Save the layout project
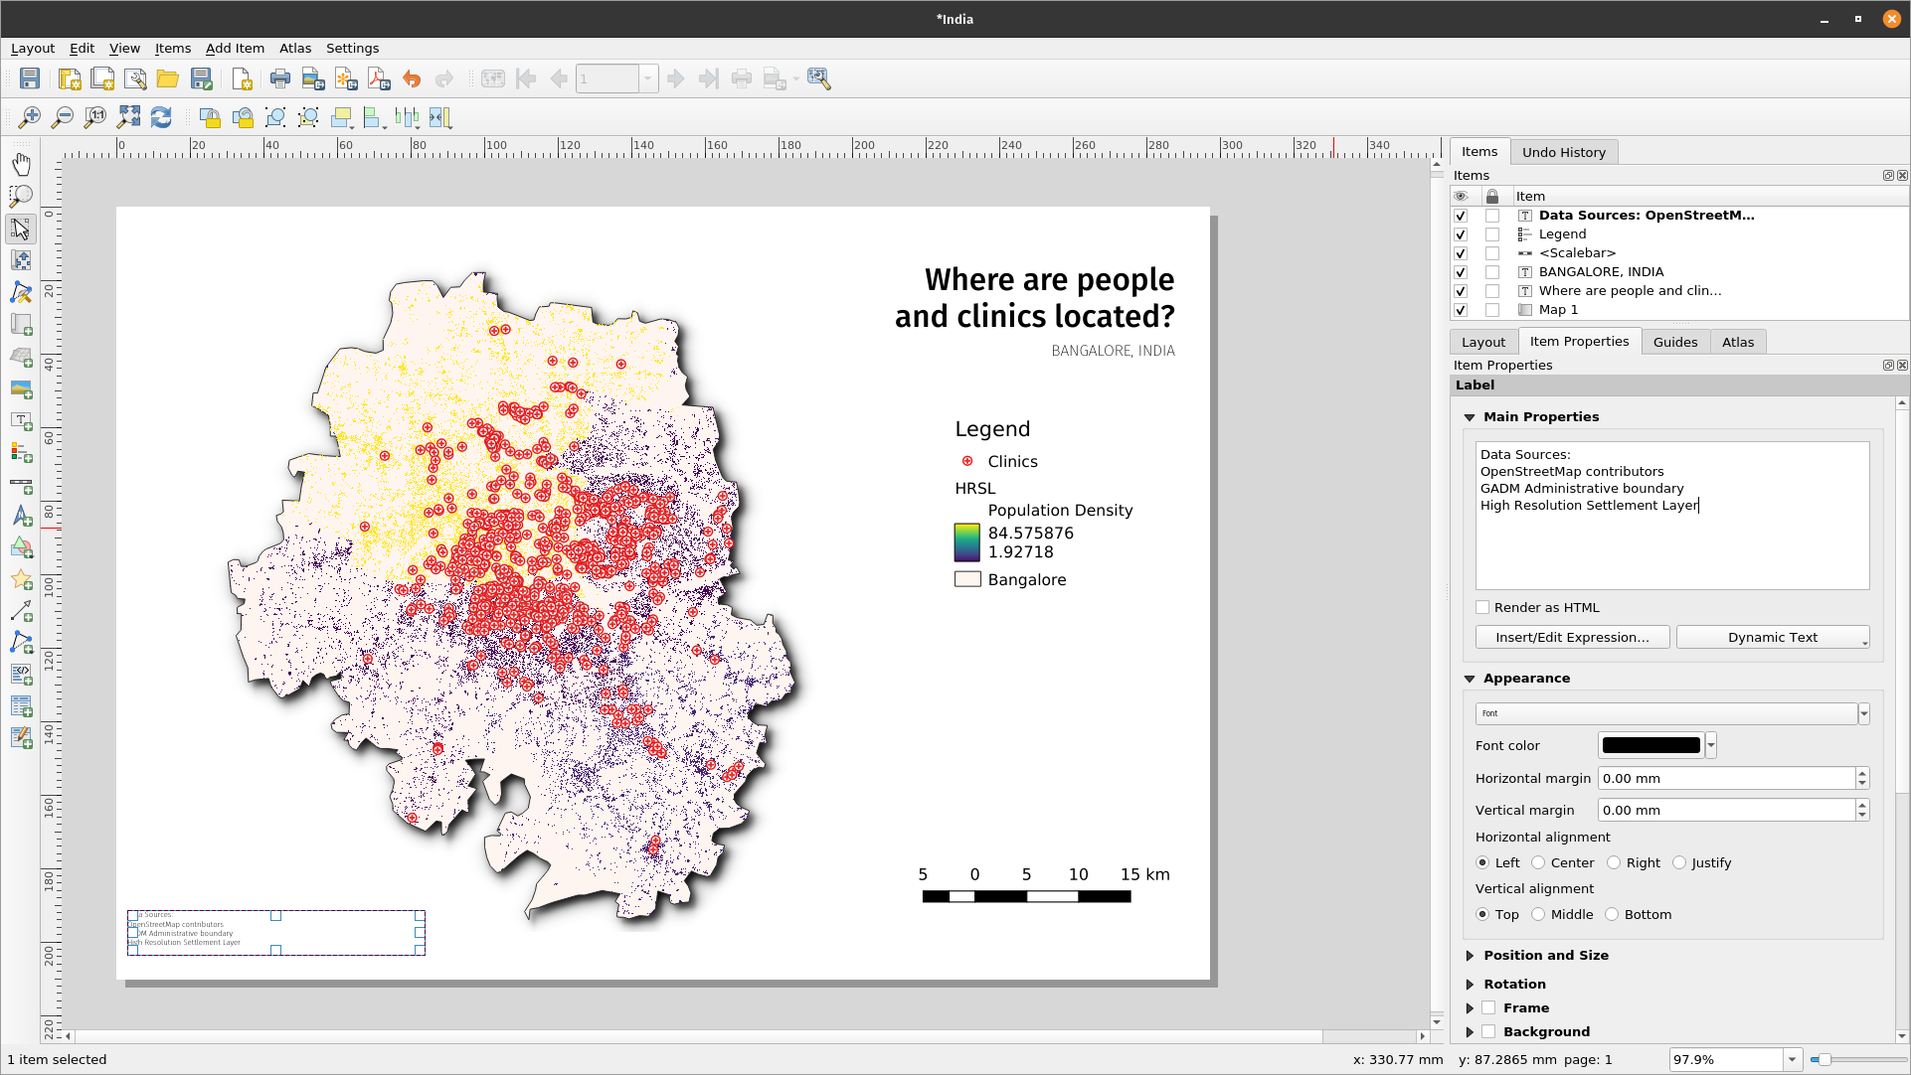The image size is (1911, 1075). tap(30, 78)
